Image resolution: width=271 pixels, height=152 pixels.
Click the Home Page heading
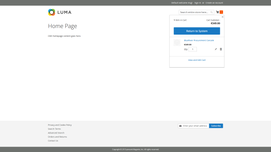point(62,26)
